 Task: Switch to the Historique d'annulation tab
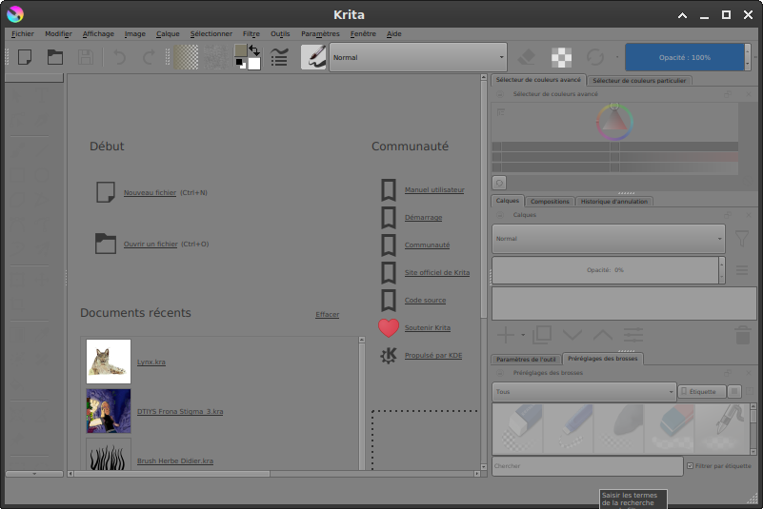tap(614, 202)
